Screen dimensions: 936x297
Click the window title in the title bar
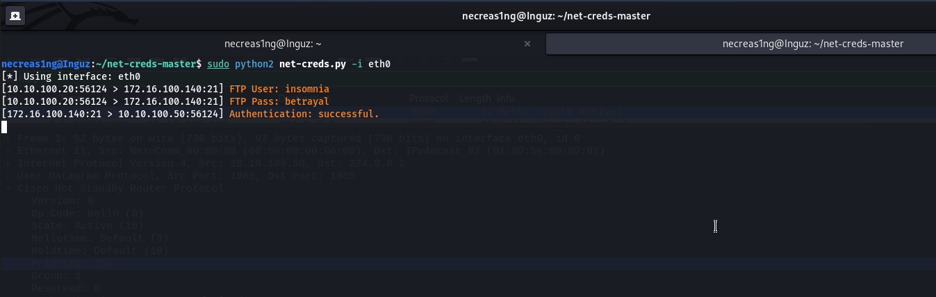pyautogui.click(x=556, y=15)
